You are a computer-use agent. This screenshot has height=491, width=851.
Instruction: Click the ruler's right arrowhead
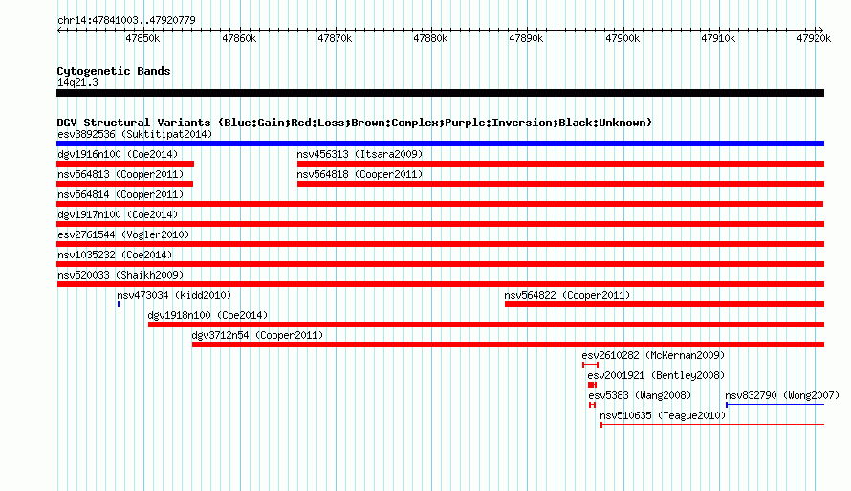821,30
